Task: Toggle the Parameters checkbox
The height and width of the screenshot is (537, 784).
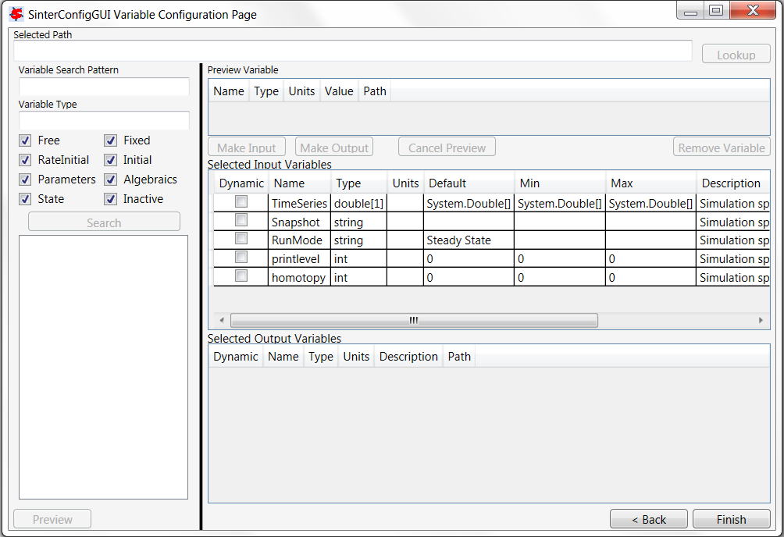Action: [25, 180]
